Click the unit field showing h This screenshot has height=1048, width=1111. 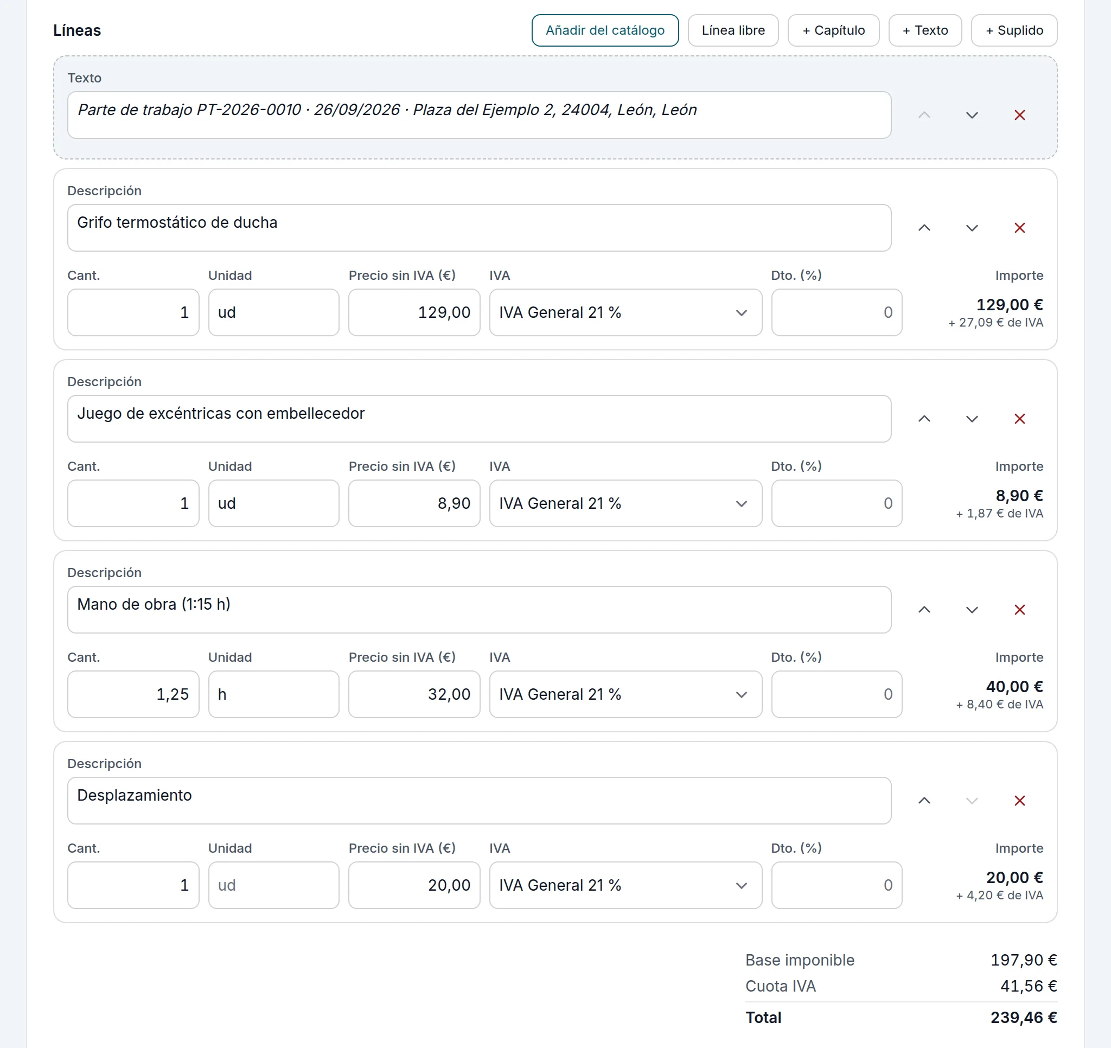tap(273, 694)
